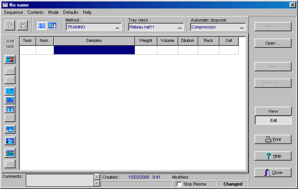298x189 pixels.
Task: Add the red overlapping curves task
Action: 10,100
